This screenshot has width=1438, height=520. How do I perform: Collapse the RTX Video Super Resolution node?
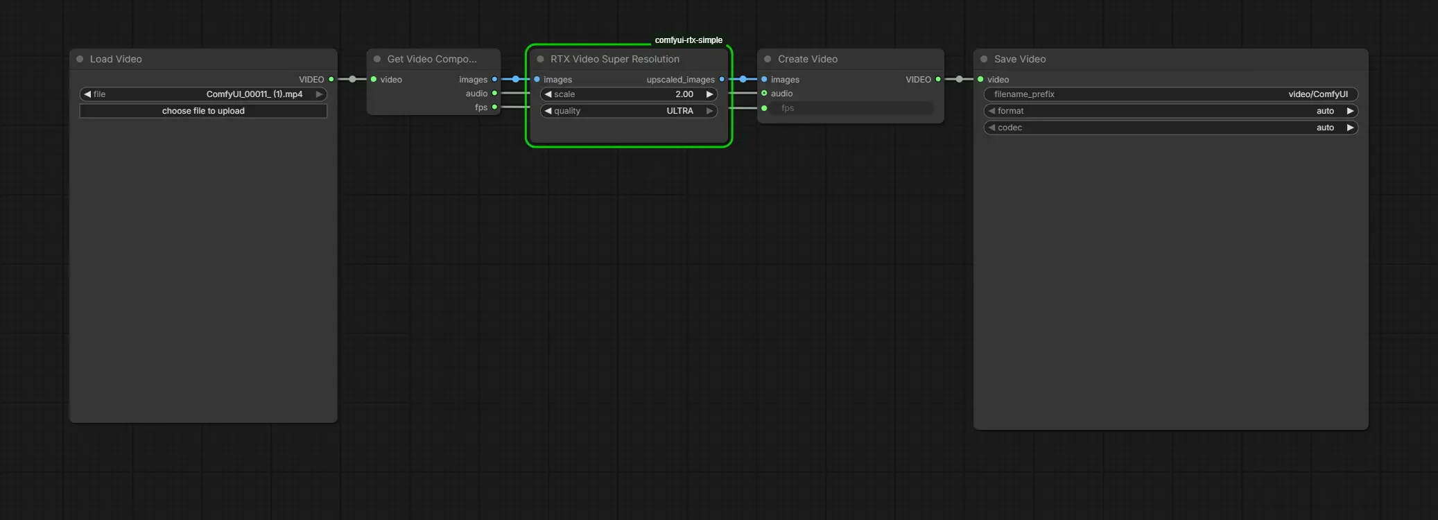coord(540,59)
